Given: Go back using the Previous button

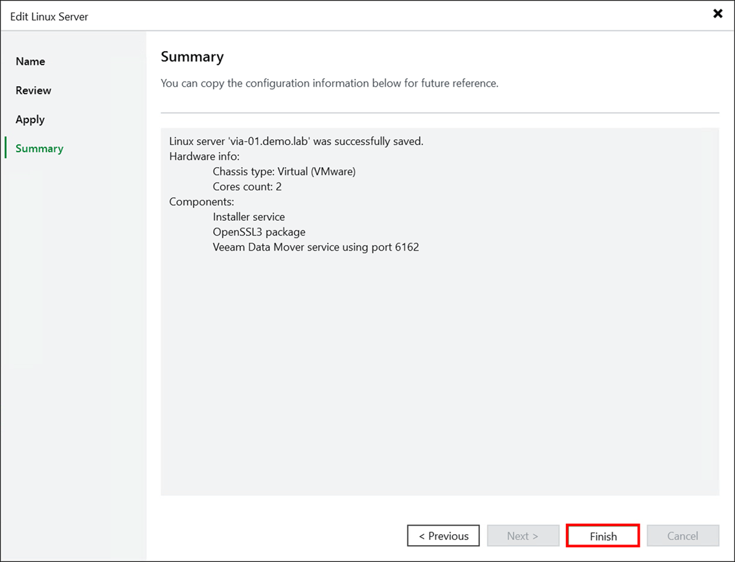Looking at the screenshot, I should coord(443,535).
